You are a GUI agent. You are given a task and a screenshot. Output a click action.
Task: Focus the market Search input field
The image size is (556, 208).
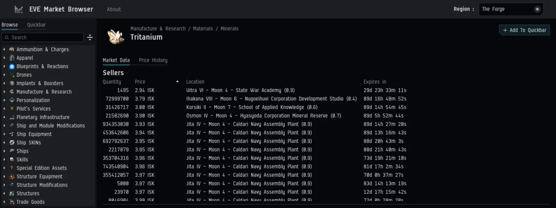pos(42,37)
